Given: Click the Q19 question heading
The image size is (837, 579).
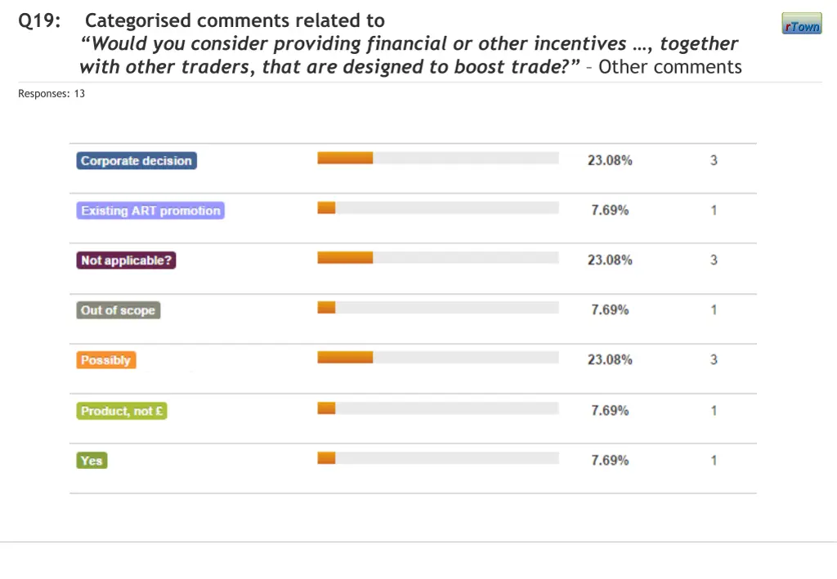Looking at the screenshot, I should pos(39,21).
